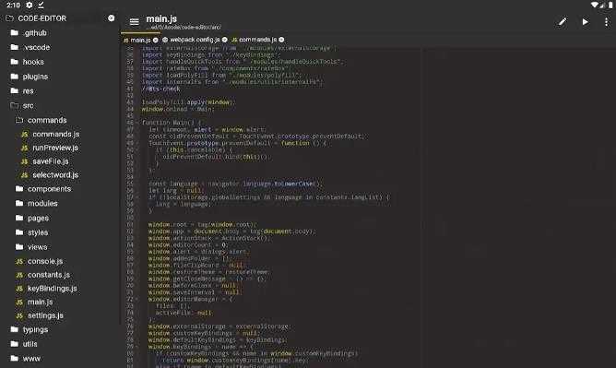Expand the hooks folder
Viewport: 616px width, 368px height.
point(33,62)
